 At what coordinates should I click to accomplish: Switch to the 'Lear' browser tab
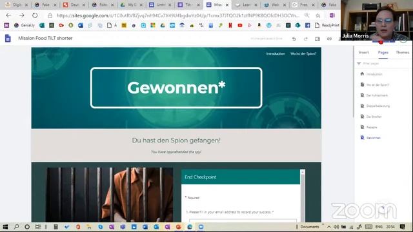[246, 5]
